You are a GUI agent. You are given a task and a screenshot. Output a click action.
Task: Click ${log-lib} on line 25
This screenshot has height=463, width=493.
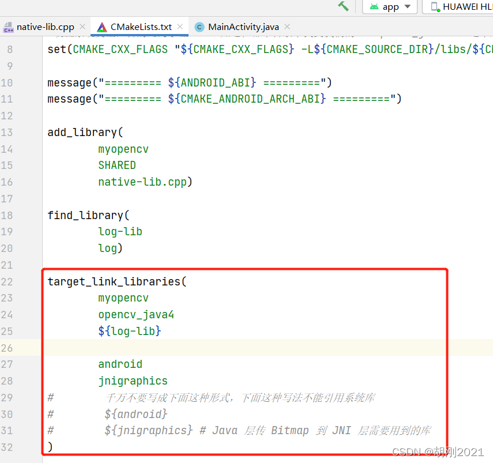(x=130, y=331)
